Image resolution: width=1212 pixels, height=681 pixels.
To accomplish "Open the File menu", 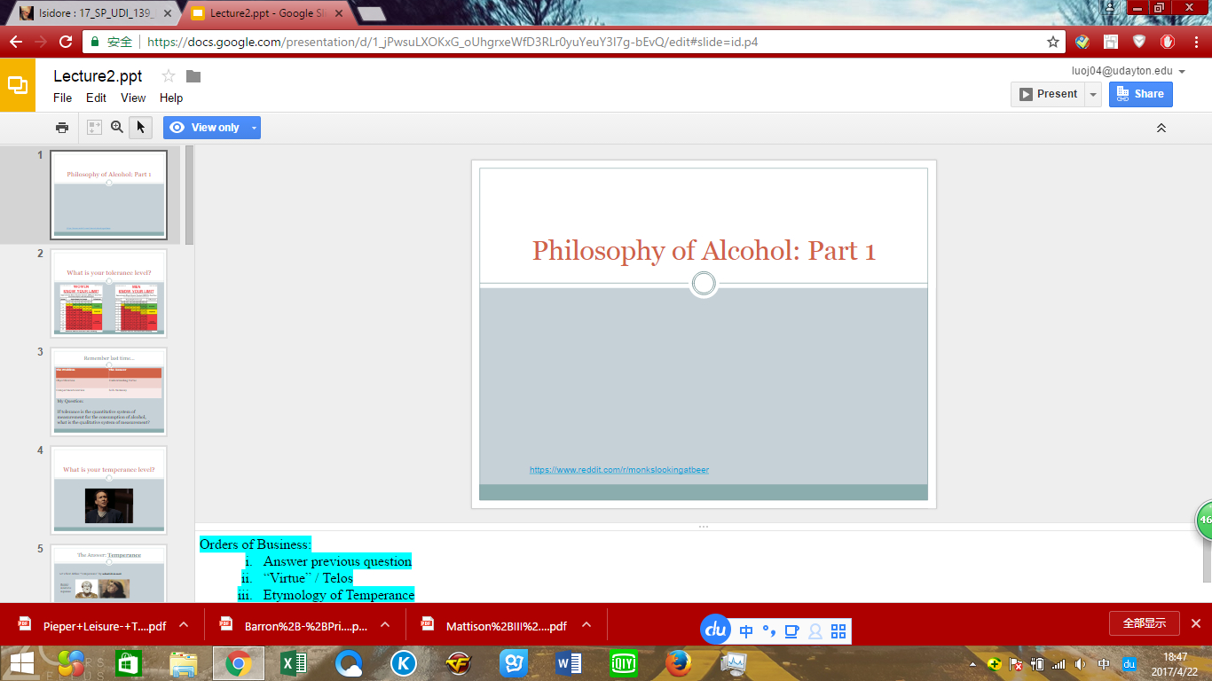I will (x=62, y=98).
